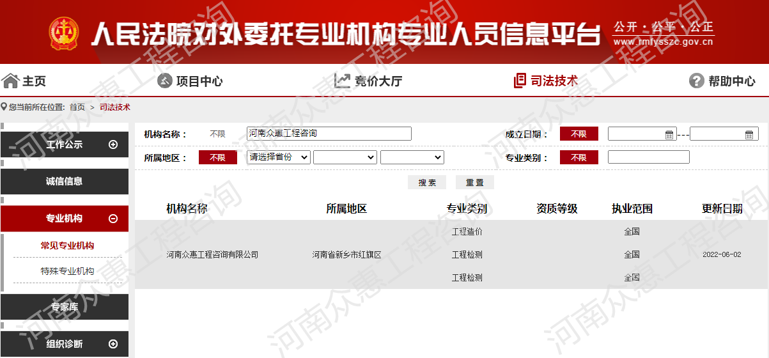Open calendar picker for end date
Image resolution: width=769 pixels, height=358 pixels.
[x=749, y=134]
